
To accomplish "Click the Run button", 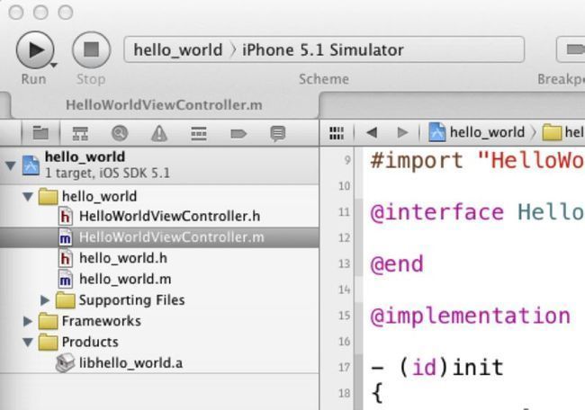I will pos(35,50).
